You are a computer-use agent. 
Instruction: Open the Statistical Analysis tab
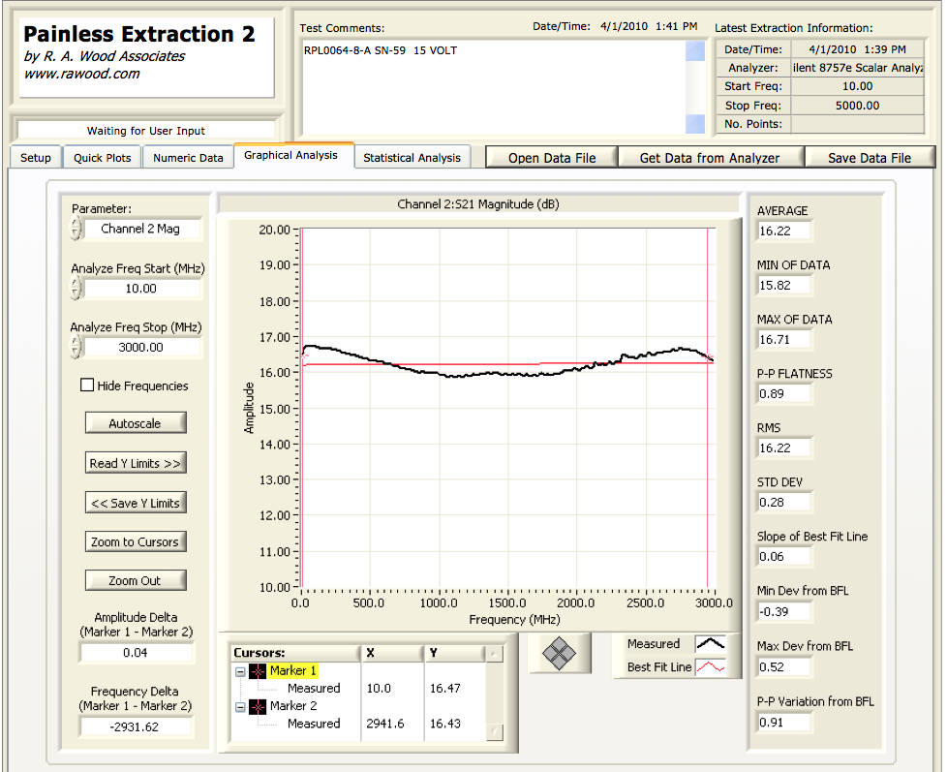412,158
